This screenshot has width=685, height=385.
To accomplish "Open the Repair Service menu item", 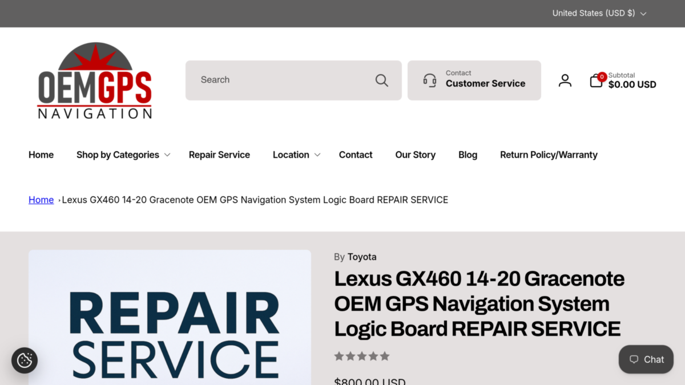I will click(219, 155).
